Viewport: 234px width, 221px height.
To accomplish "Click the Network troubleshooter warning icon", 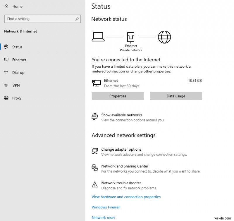I will [95, 185].
